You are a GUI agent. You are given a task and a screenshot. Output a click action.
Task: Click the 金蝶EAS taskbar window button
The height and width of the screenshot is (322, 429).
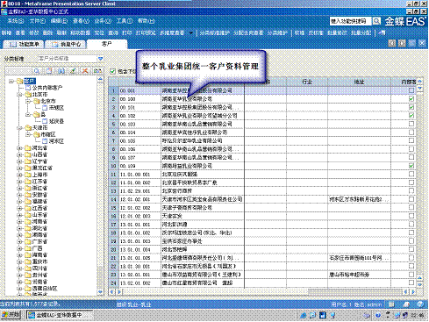click(x=60, y=315)
